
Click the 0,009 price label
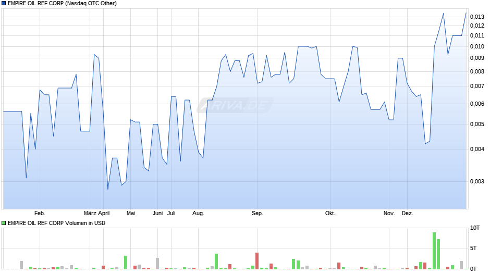pyautogui.click(x=477, y=58)
